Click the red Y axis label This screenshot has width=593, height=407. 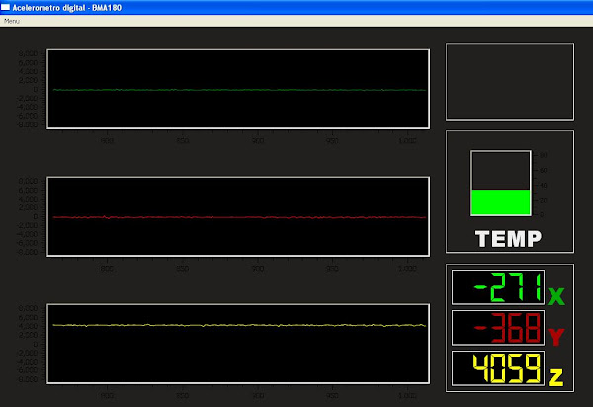555,337
